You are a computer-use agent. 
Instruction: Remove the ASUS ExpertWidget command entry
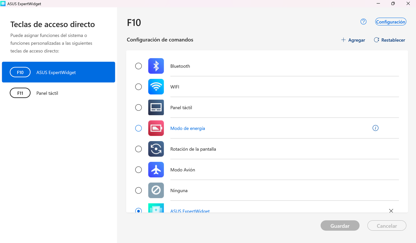tap(391, 211)
